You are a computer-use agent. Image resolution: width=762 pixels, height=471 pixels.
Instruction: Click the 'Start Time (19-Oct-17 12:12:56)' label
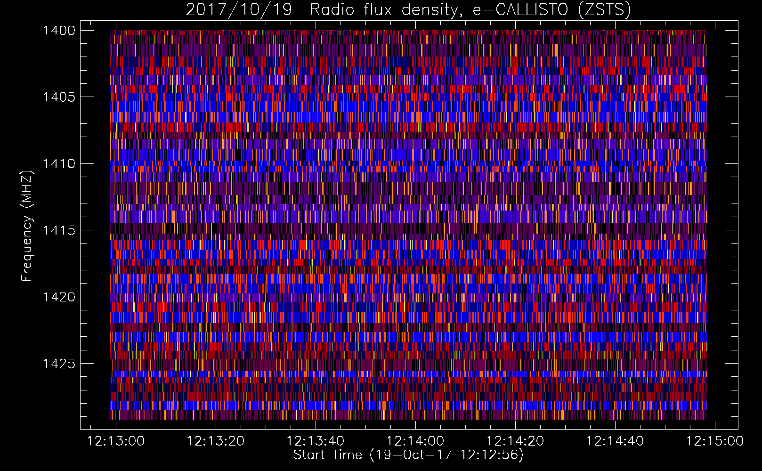[x=408, y=455]
